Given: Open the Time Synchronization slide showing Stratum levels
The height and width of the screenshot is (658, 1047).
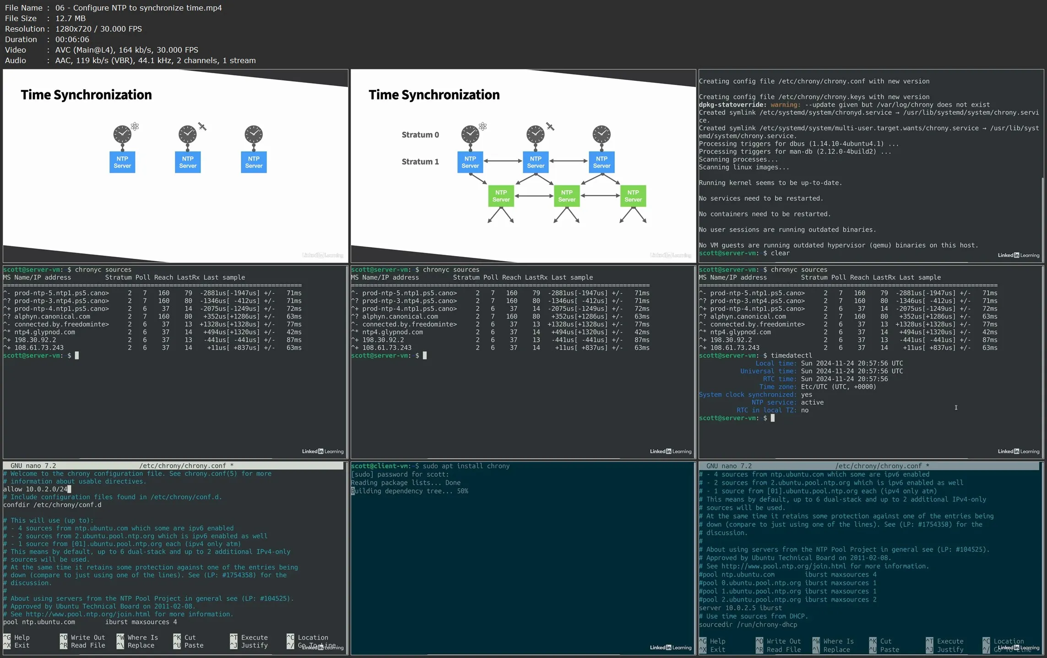Looking at the screenshot, I should (523, 166).
